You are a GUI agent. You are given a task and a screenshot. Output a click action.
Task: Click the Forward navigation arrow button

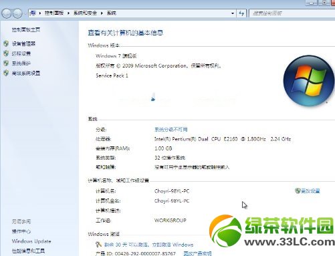pyautogui.click(x=17, y=13)
